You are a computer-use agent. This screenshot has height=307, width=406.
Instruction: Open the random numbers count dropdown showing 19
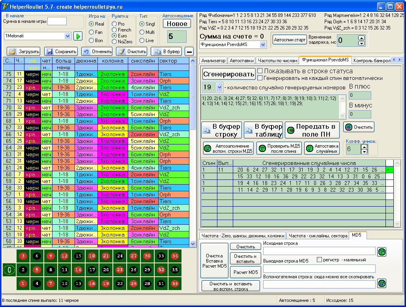tap(219, 87)
